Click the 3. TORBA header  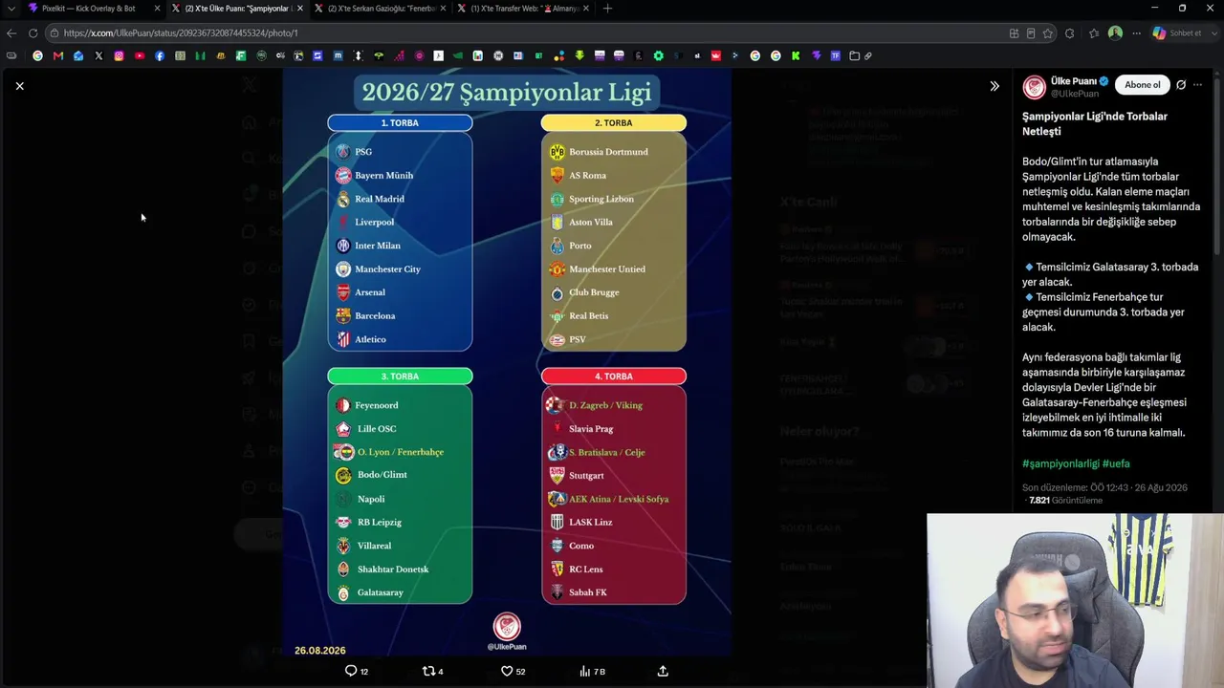(x=400, y=376)
